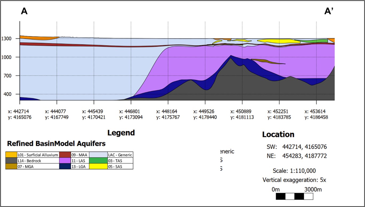Click 'Refined BasinModel Aquifers' title

point(56,144)
